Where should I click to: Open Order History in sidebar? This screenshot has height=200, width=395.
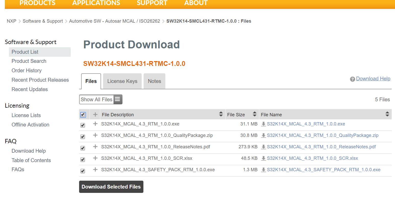point(27,70)
